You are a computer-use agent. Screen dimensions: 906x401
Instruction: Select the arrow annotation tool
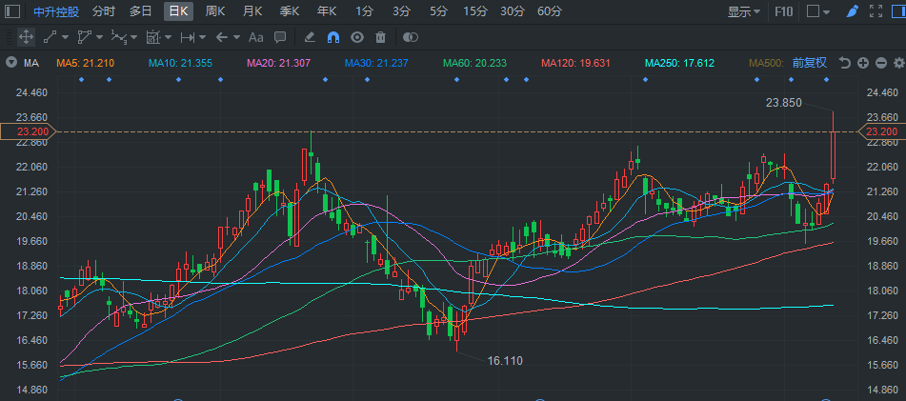coord(221,37)
